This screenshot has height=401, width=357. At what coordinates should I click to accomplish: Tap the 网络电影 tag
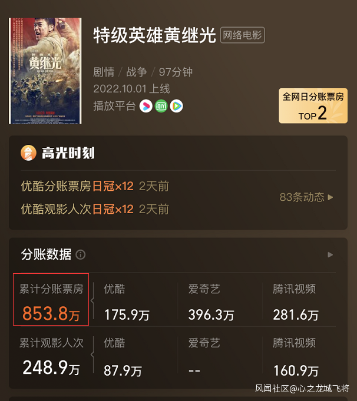[x=242, y=35]
